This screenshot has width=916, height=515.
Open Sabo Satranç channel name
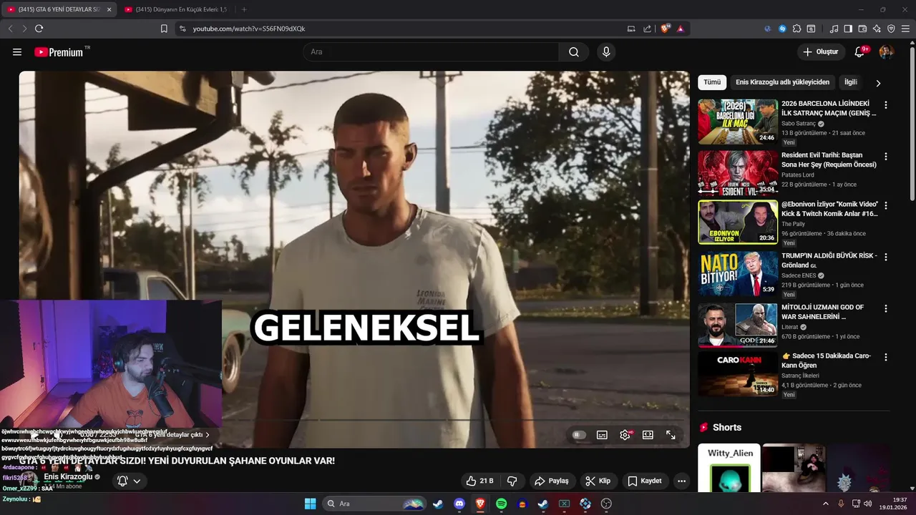pos(800,124)
